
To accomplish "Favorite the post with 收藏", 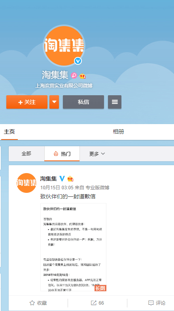I will click(x=38, y=303).
